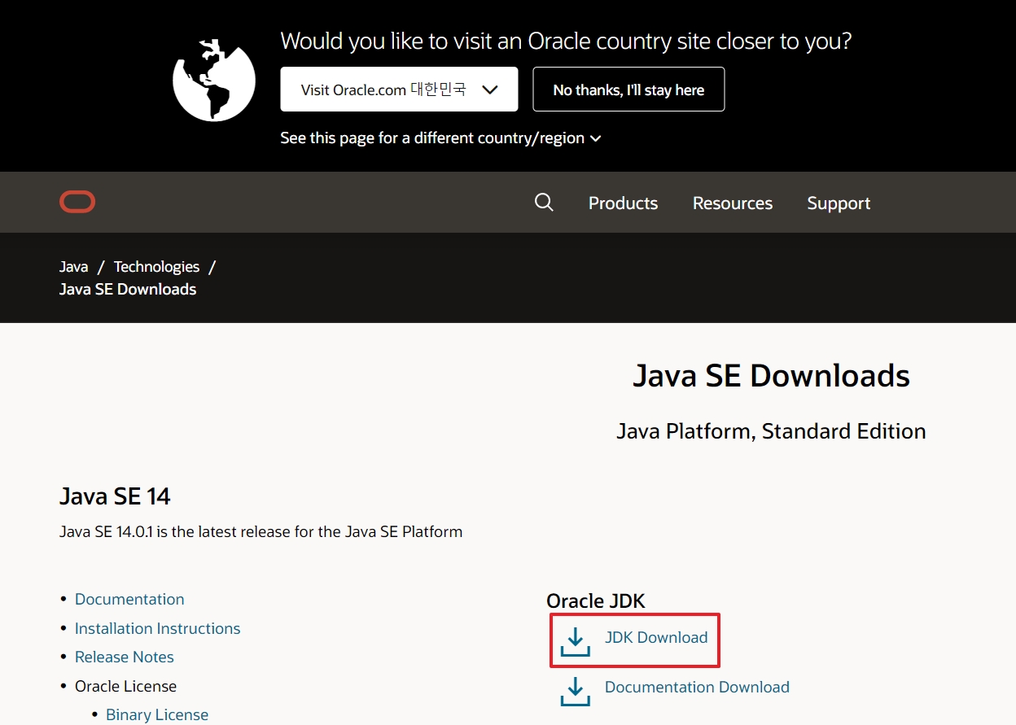The image size is (1016, 725).
Task: Open Installation Instructions link
Action: tap(157, 628)
